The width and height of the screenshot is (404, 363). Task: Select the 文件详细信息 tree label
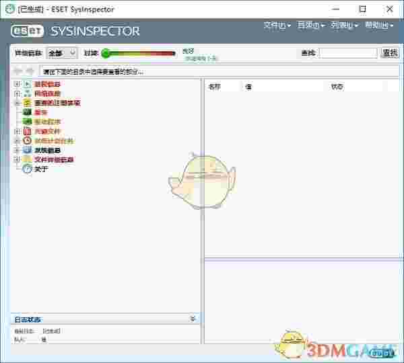[54, 159]
